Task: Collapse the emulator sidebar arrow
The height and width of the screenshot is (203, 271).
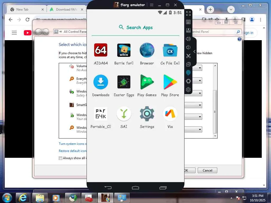Action: [x=195, y=52]
